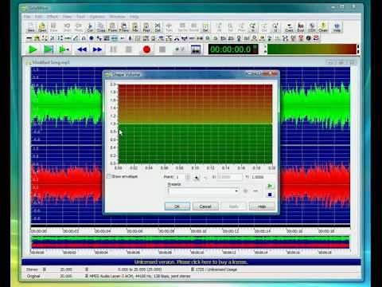Click the gray Stop playback button
Image resolution: width=382 pixels, height=287 pixels.
pyautogui.click(x=129, y=49)
